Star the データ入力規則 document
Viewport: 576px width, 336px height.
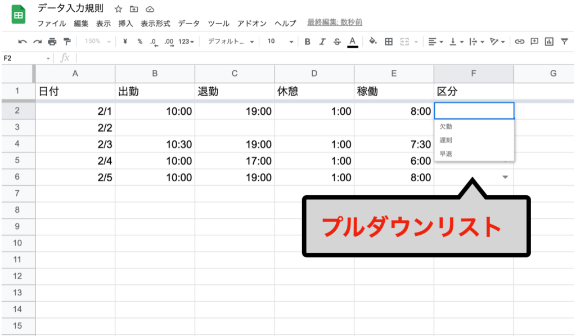point(118,9)
